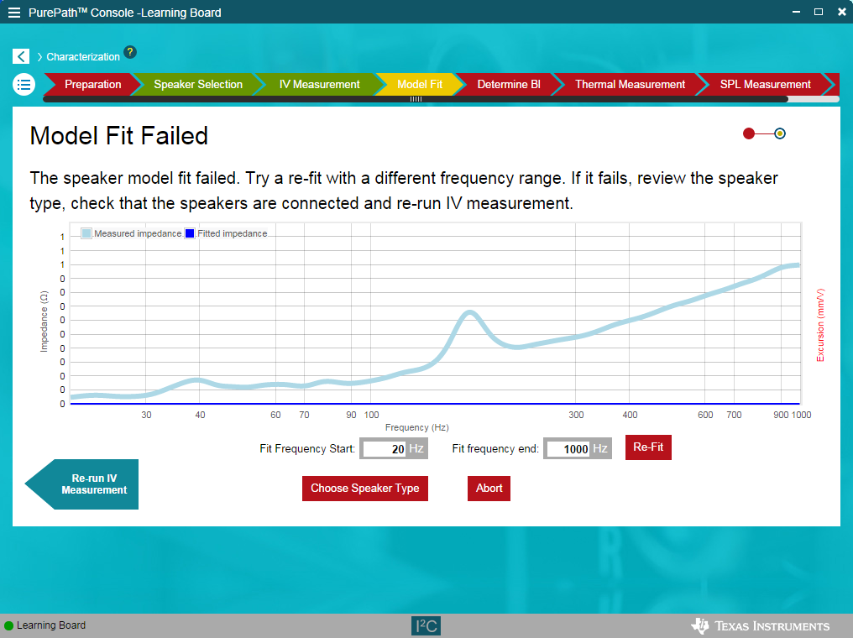This screenshot has height=638, width=853.
Task: Toggle Fitted impedance legend swatch
Action: 190,233
